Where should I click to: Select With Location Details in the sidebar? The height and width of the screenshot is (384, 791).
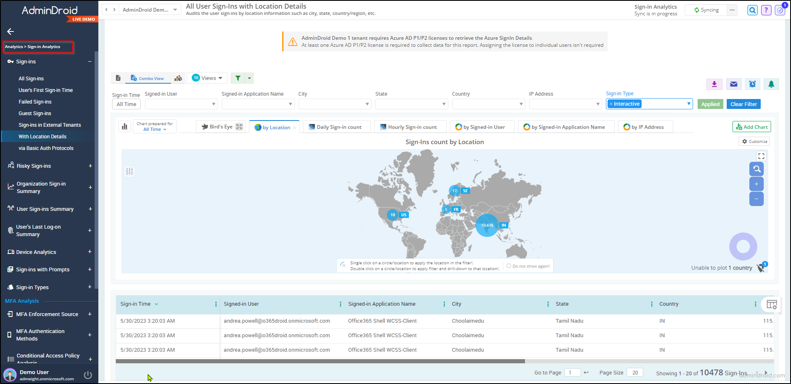coord(42,136)
